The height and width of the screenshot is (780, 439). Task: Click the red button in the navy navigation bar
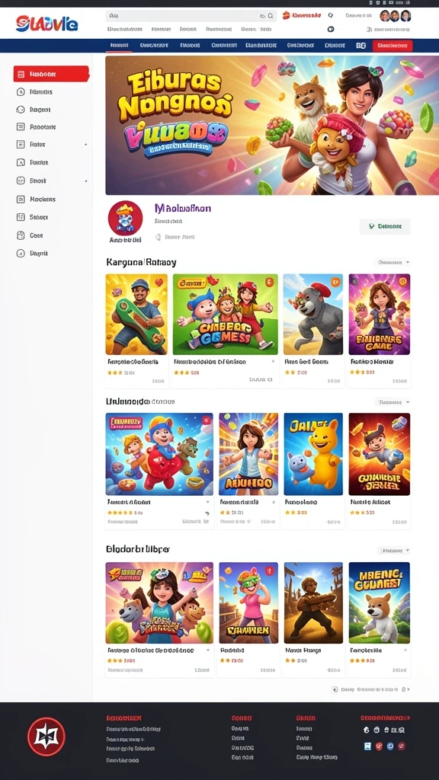point(393,46)
